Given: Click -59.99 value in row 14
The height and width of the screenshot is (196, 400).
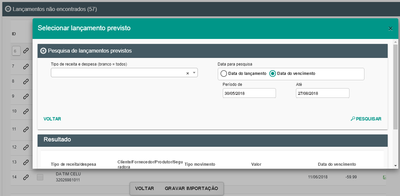Looking at the screenshot, I should 351,177.
